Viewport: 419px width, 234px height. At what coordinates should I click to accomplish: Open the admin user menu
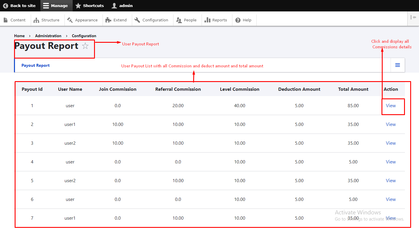[122, 6]
